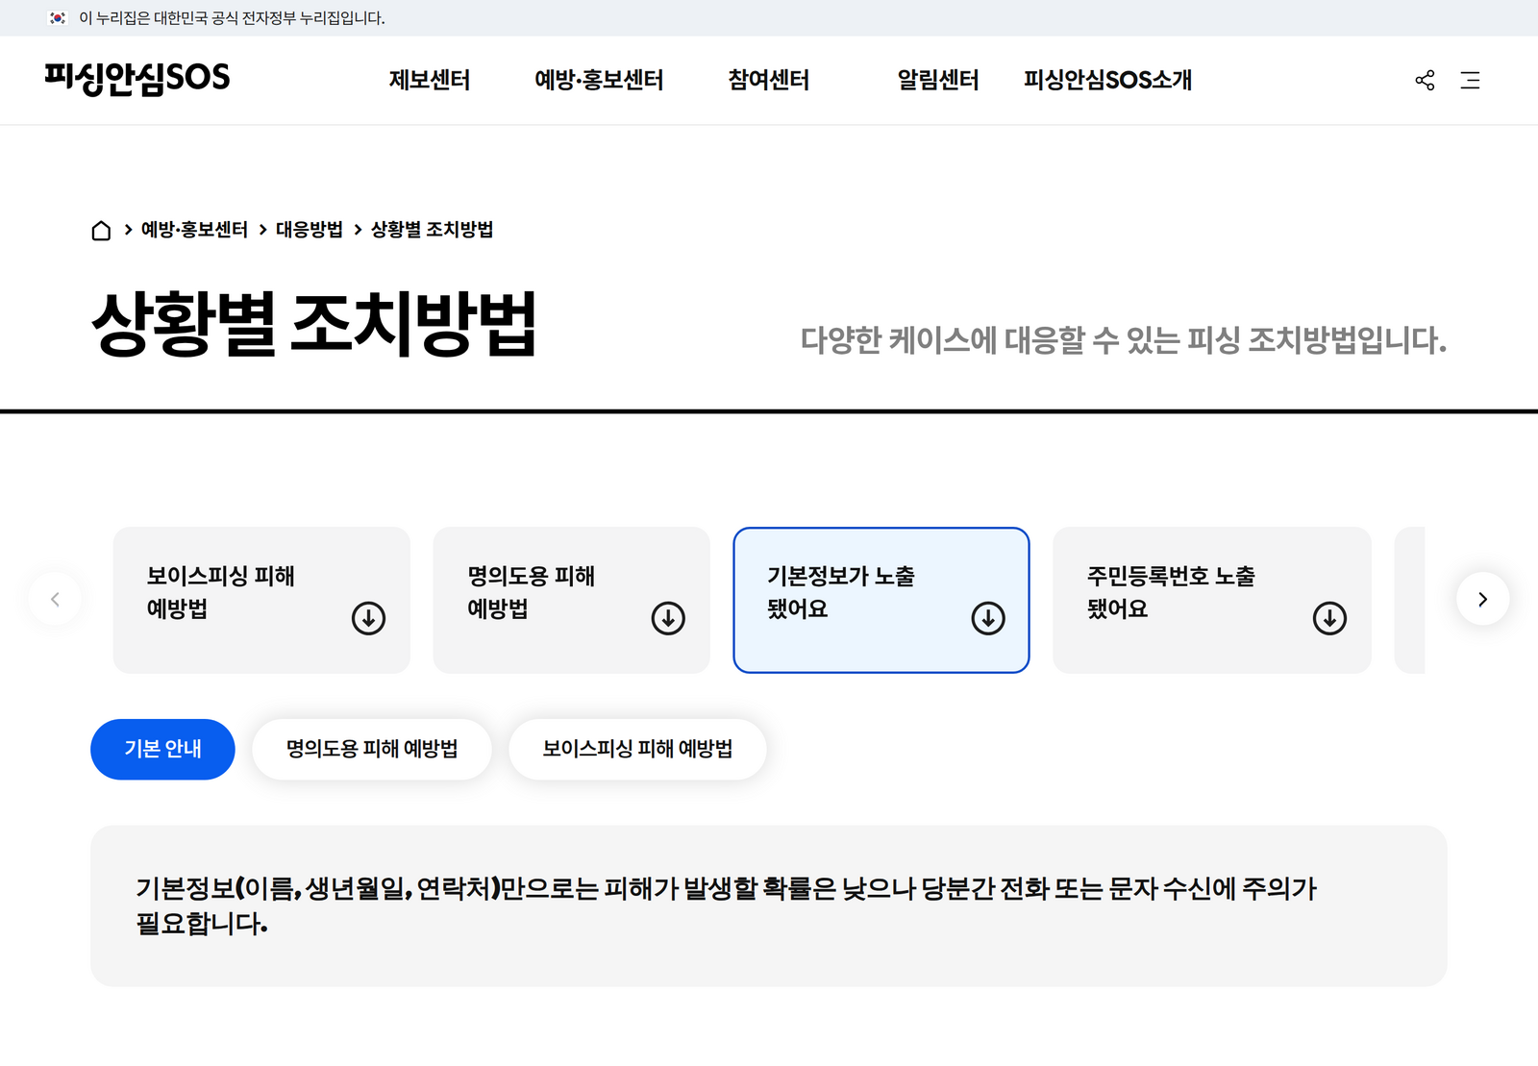1538x1066 pixels.
Task: Select the 명의도용 피해 예방법 card
Action: click(x=572, y=600)
